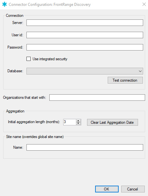Image resolution: width=148 pixels, height=196 pixels.
Task: Click the Use integrated security label
Action: tap(50, 59)
